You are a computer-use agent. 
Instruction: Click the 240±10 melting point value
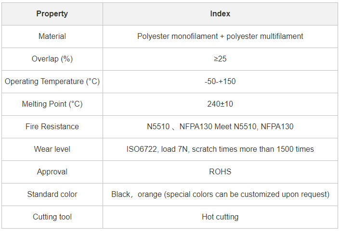(220, 104)
